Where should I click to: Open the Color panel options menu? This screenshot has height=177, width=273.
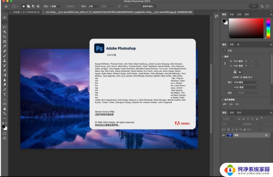271,15
